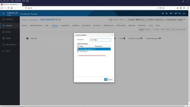
Task: Open the Console dropdown arrow
Action: (164, 20)
